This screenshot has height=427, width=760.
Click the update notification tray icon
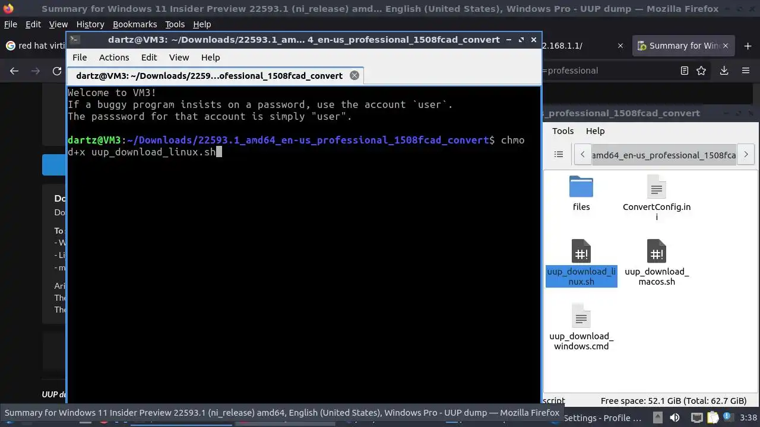pyautogui.click(x=728, y=418)
